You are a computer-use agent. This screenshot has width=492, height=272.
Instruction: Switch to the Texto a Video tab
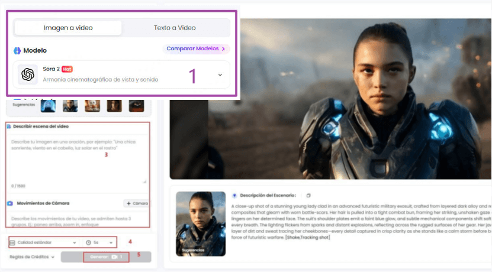pos(175,28)
